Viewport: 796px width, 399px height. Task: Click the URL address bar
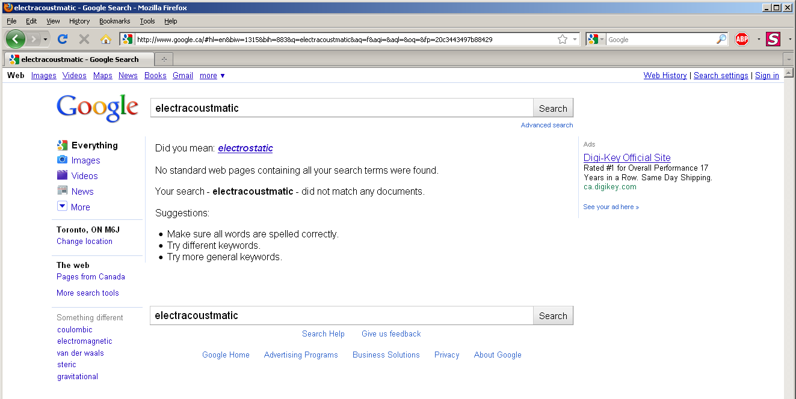pyautogui.click(x=343, y=40)
